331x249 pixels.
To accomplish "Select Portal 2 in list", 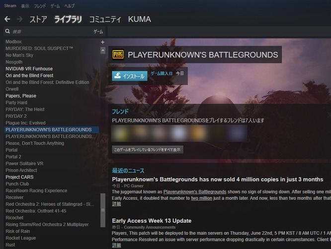I will pos(13,157).
